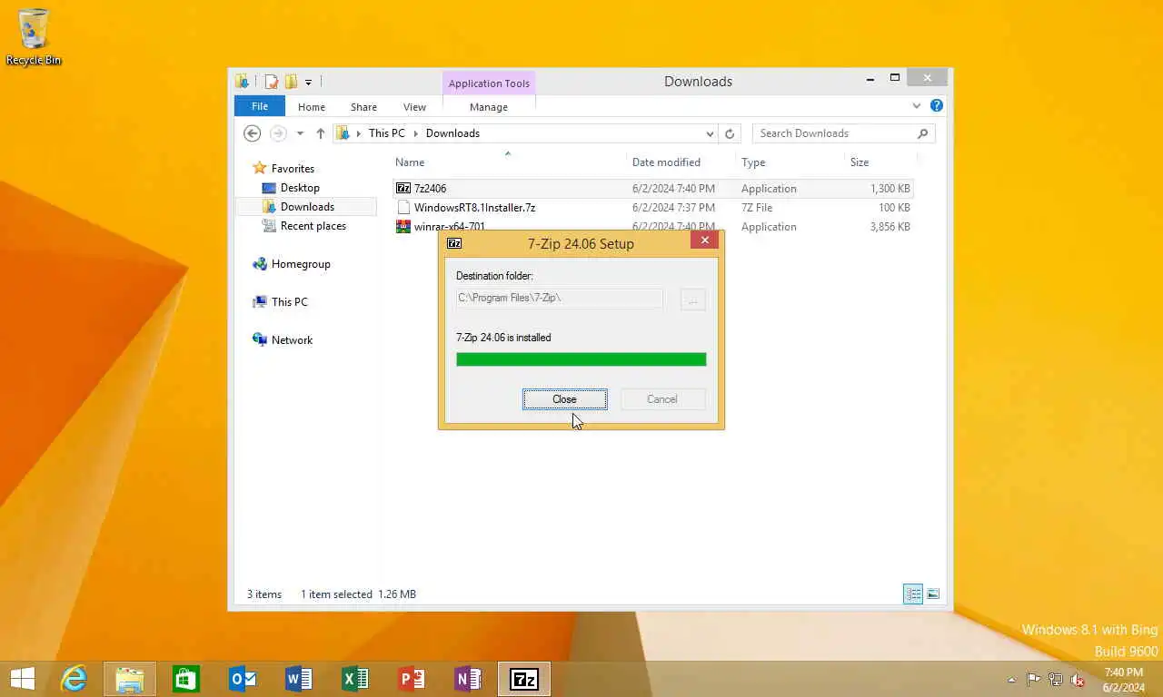Open Network in navigation pane
Screen dimensions: 1163x697
[292, 340]
